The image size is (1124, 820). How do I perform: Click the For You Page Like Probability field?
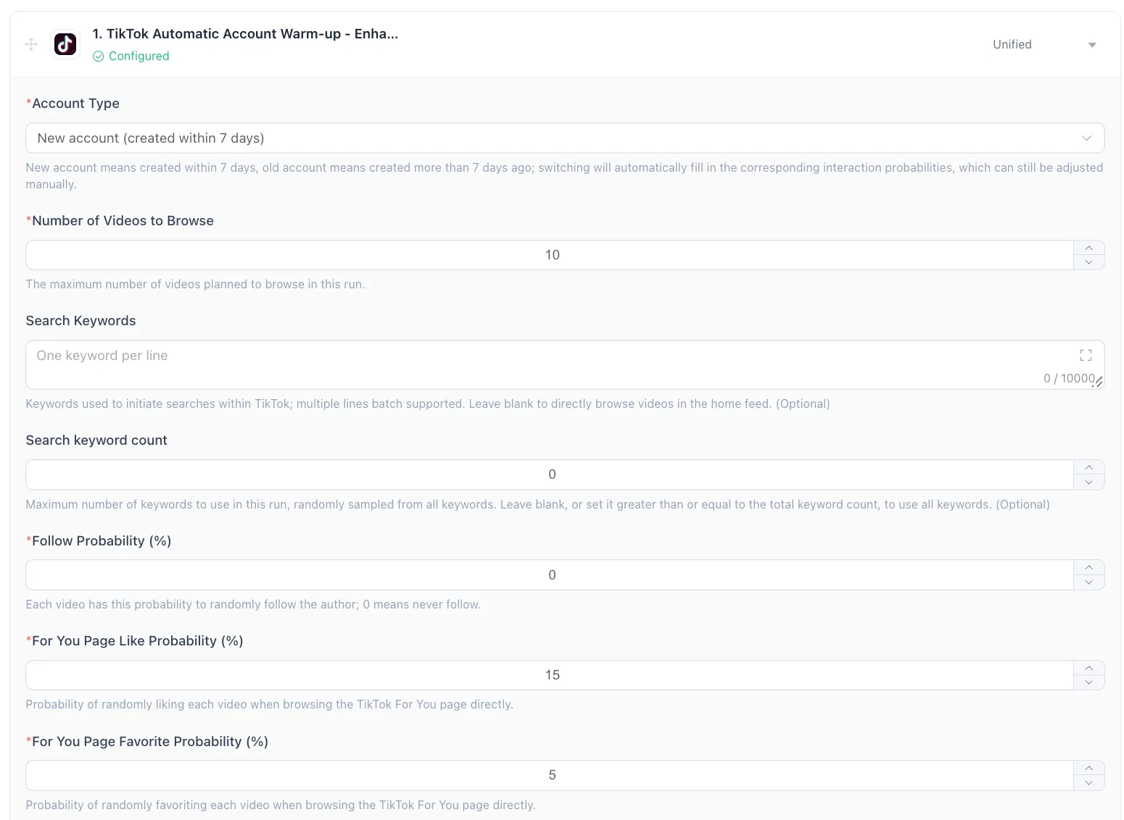550,675
